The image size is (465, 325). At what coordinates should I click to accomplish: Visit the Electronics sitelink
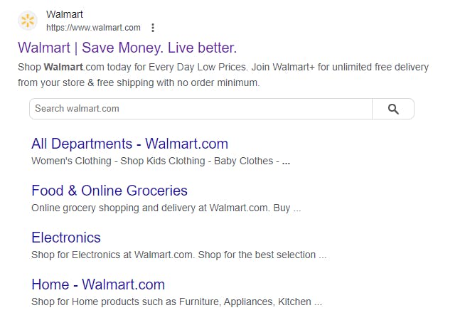point(66,238)
